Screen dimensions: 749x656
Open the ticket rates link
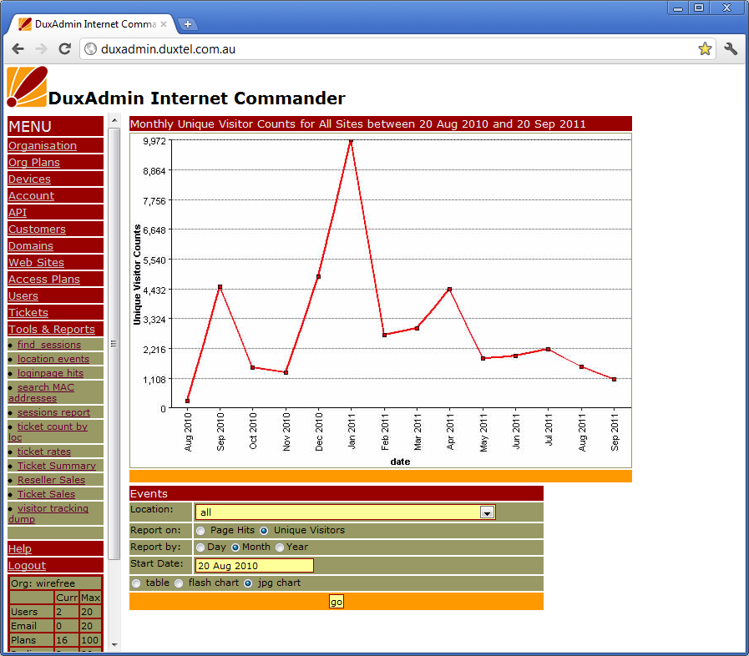44,452
